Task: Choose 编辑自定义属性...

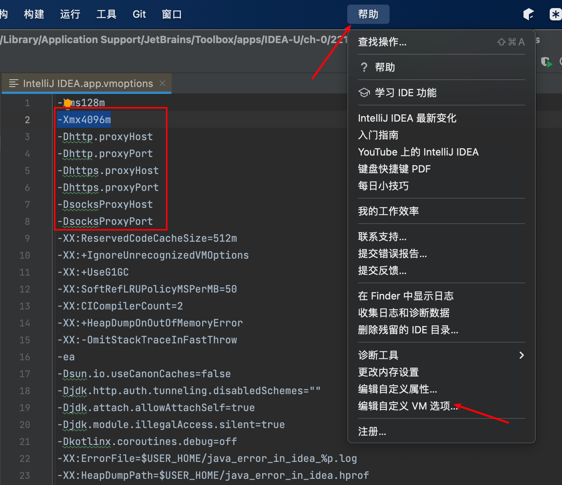Action: point(442,389)
